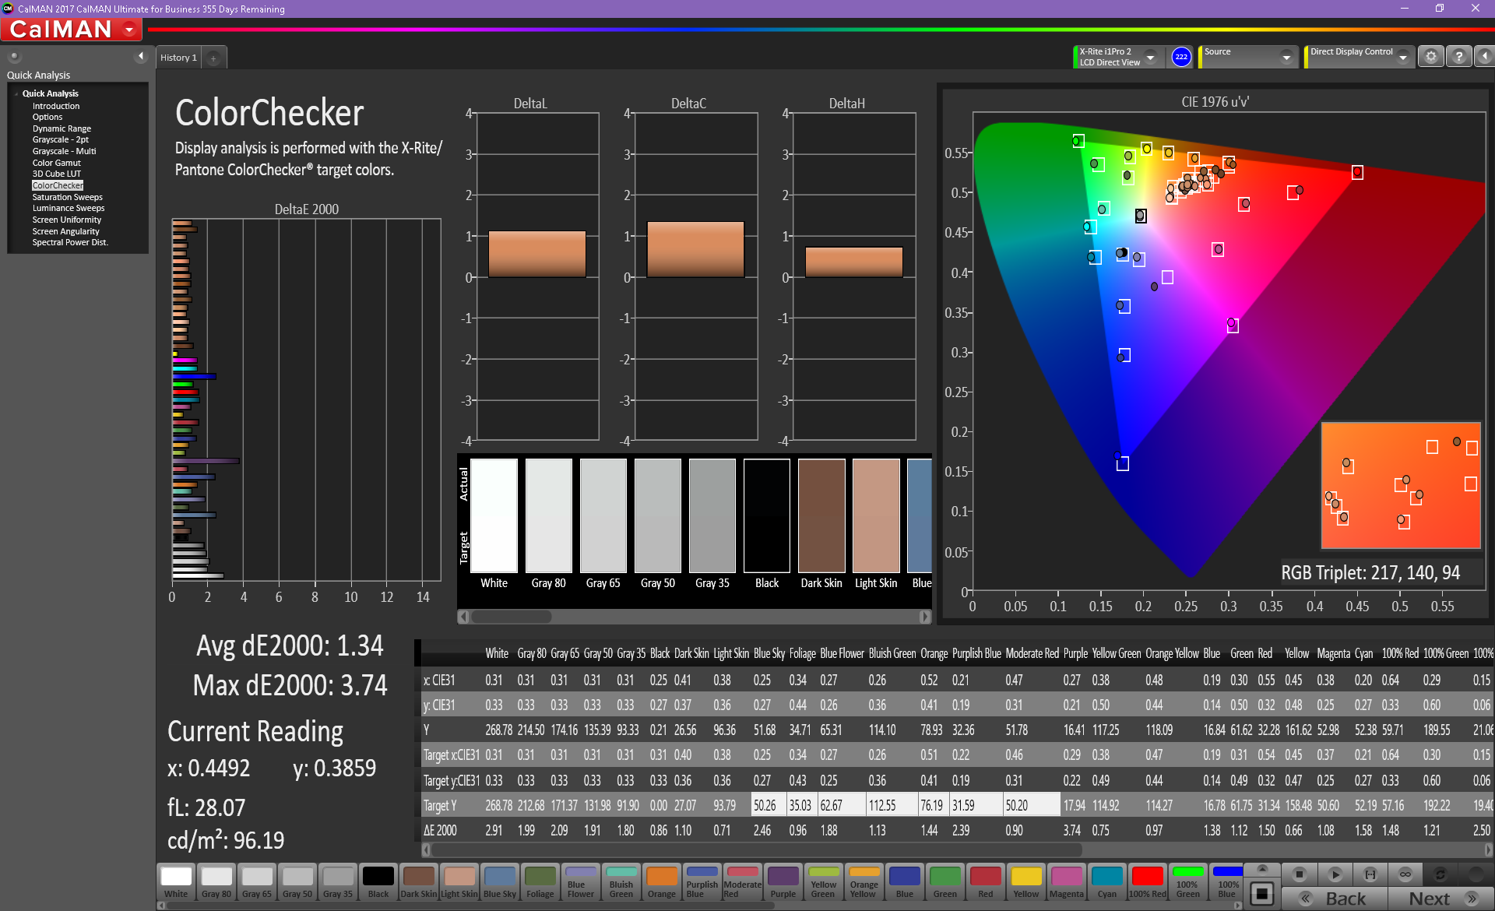The height and width of the screenshot is (911, 1495).
Task: Click the stop measurement icon
Action: [1299, 874]
